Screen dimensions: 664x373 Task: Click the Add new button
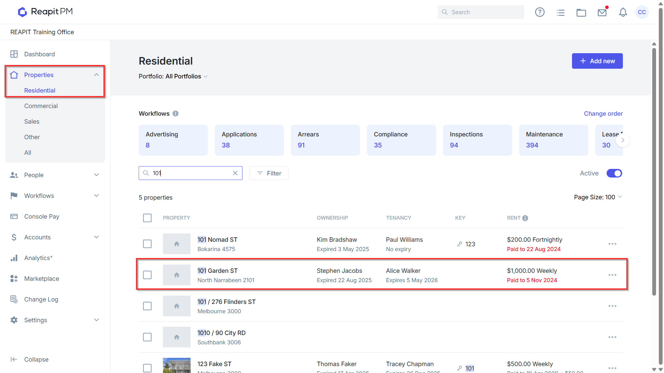tap(597, 61)
